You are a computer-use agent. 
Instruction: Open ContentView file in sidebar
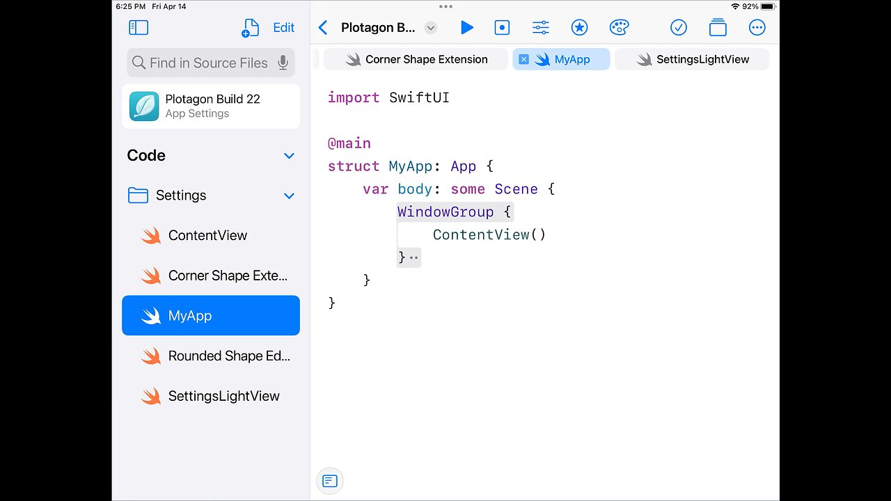[x=207, y=235]
